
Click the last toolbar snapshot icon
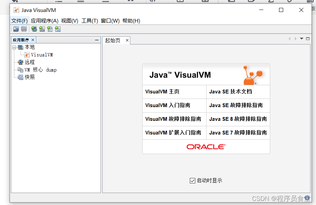pos(58,29)
